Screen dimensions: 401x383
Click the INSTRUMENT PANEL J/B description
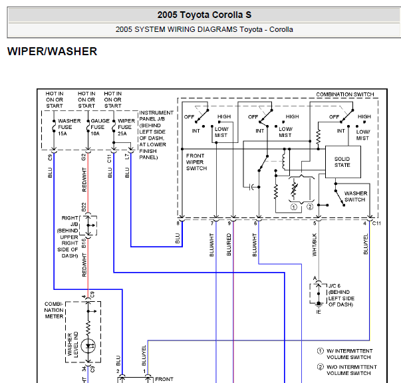156,135
